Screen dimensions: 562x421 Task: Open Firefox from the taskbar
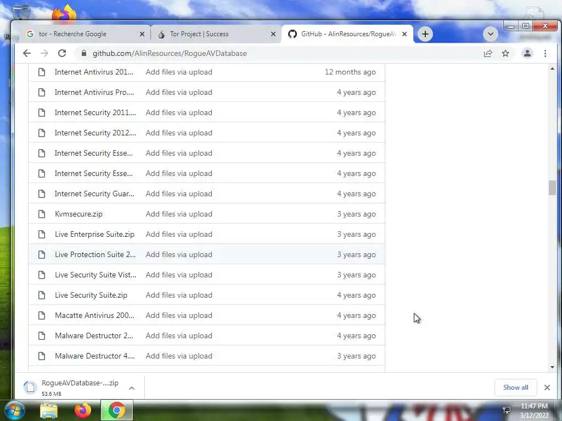point(82,410)
